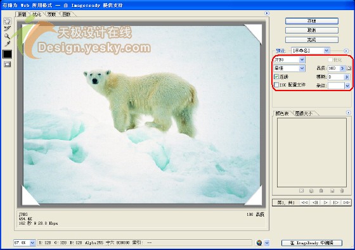Click the 取消 (Cancel) button
355x250 pixels.
click(x=312, y=30)
